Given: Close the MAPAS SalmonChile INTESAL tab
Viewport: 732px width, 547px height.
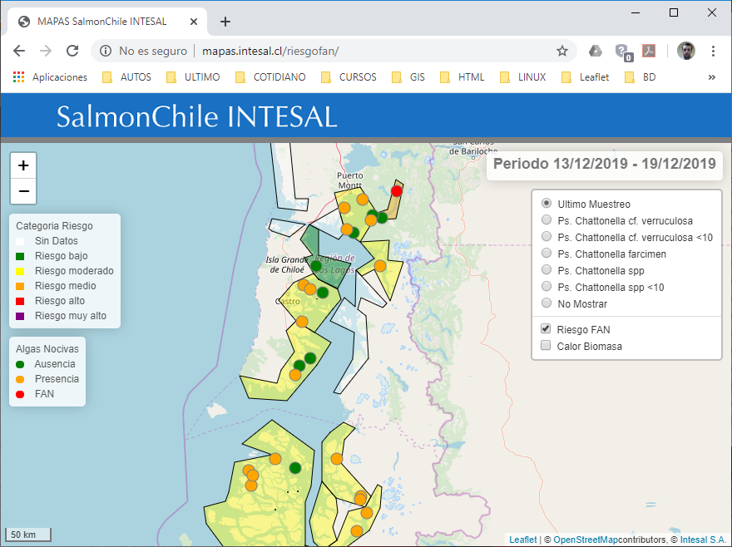Looking at the screenshot, I should pyautogui.click(x=194, y=22).
